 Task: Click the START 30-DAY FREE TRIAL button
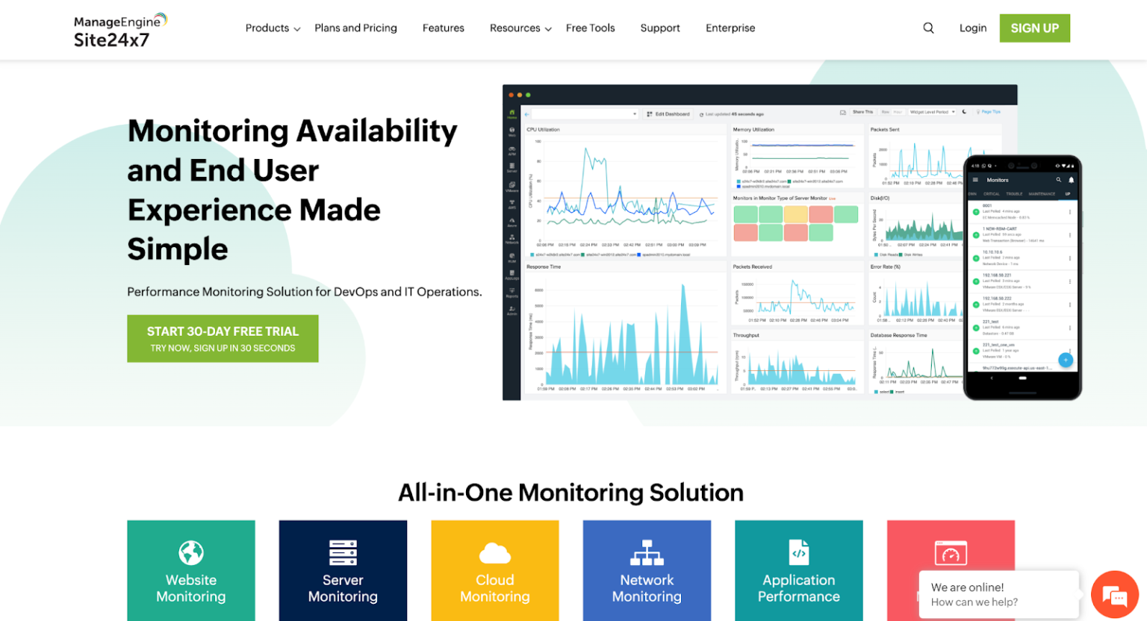(x=223, y=337)
